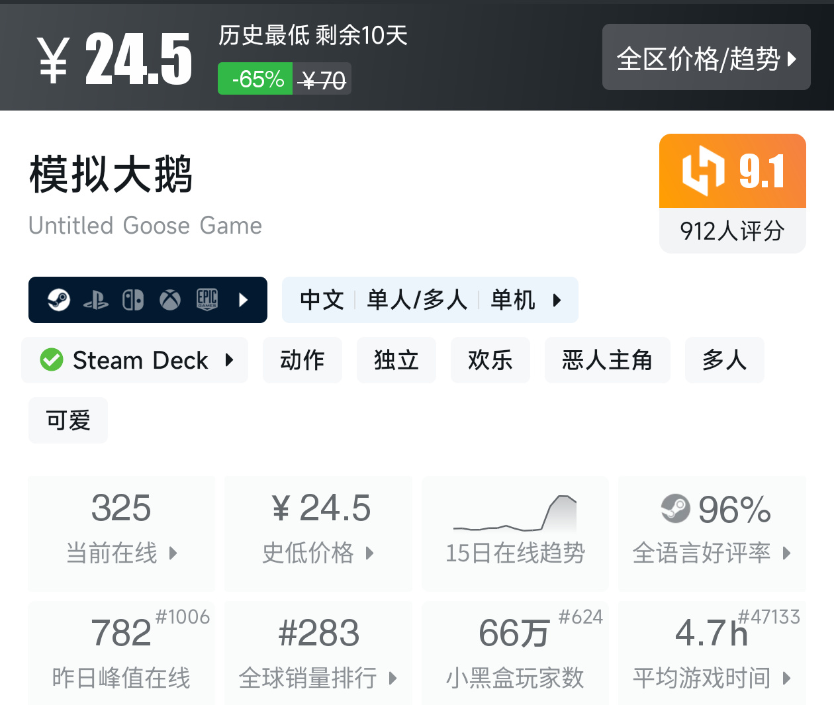Click the Xbox platform icon
Viewport: 834px width, 705px height.
point(170,300)
